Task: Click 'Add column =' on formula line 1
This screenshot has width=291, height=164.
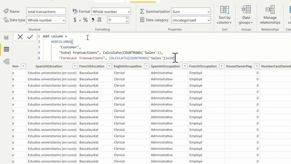Action: pos(55,36)
